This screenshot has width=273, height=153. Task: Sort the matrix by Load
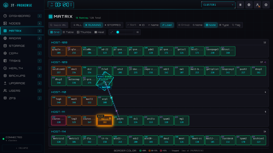[167, 25]
